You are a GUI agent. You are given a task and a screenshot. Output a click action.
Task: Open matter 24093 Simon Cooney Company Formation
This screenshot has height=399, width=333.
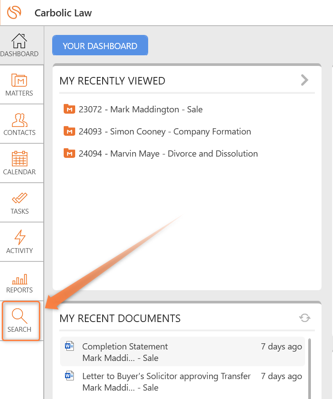(165, 131)
